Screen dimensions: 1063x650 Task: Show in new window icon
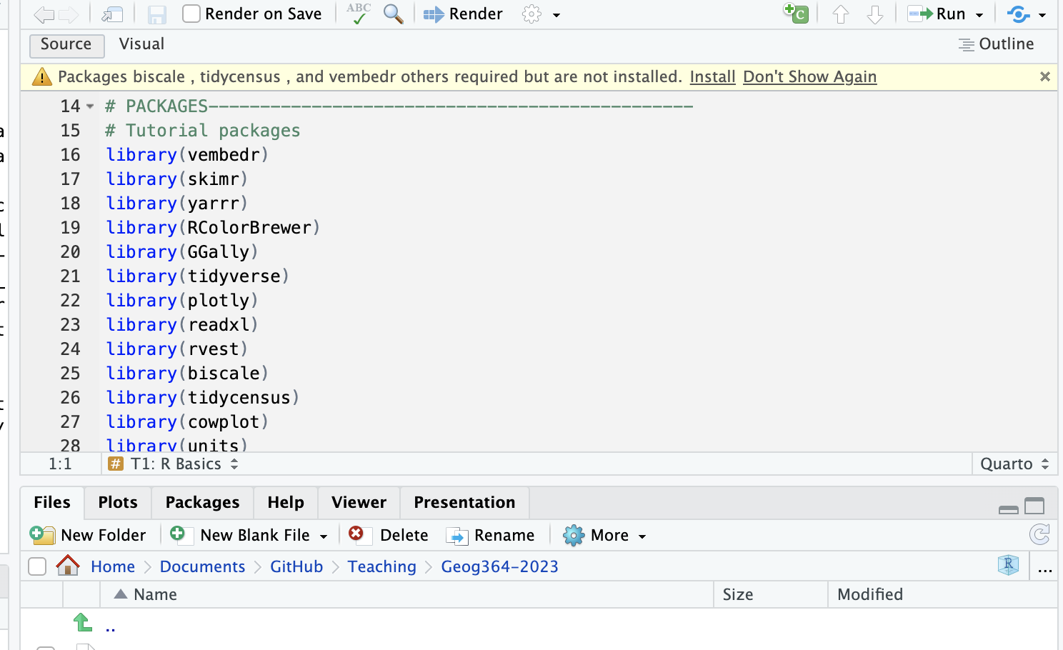click(112, 14)
